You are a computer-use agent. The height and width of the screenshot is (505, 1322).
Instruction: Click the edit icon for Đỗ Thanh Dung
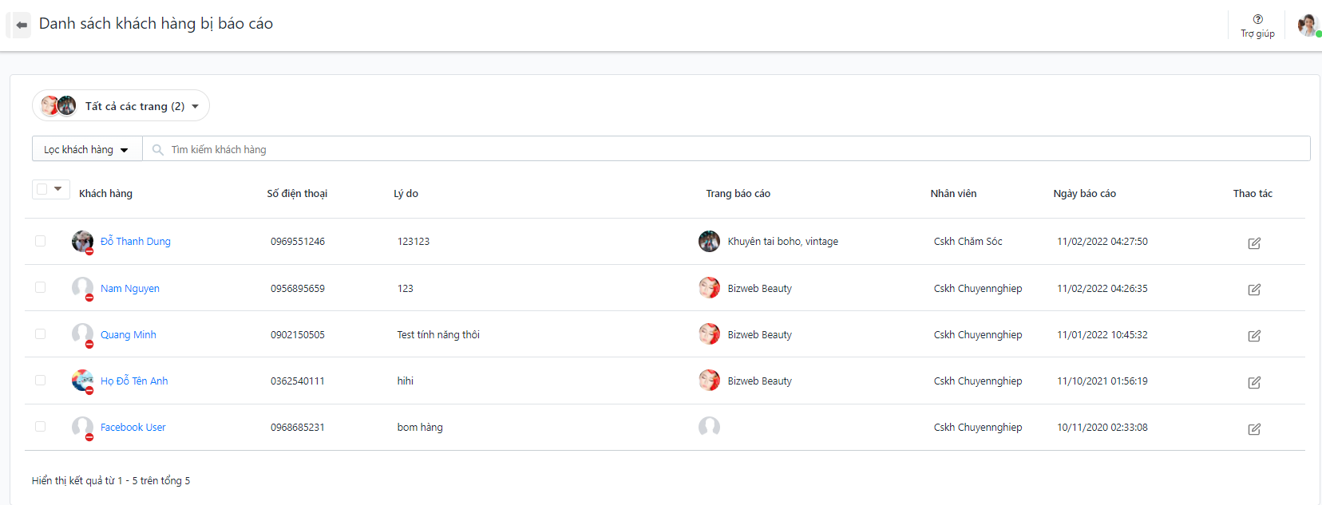[1254, 243]
